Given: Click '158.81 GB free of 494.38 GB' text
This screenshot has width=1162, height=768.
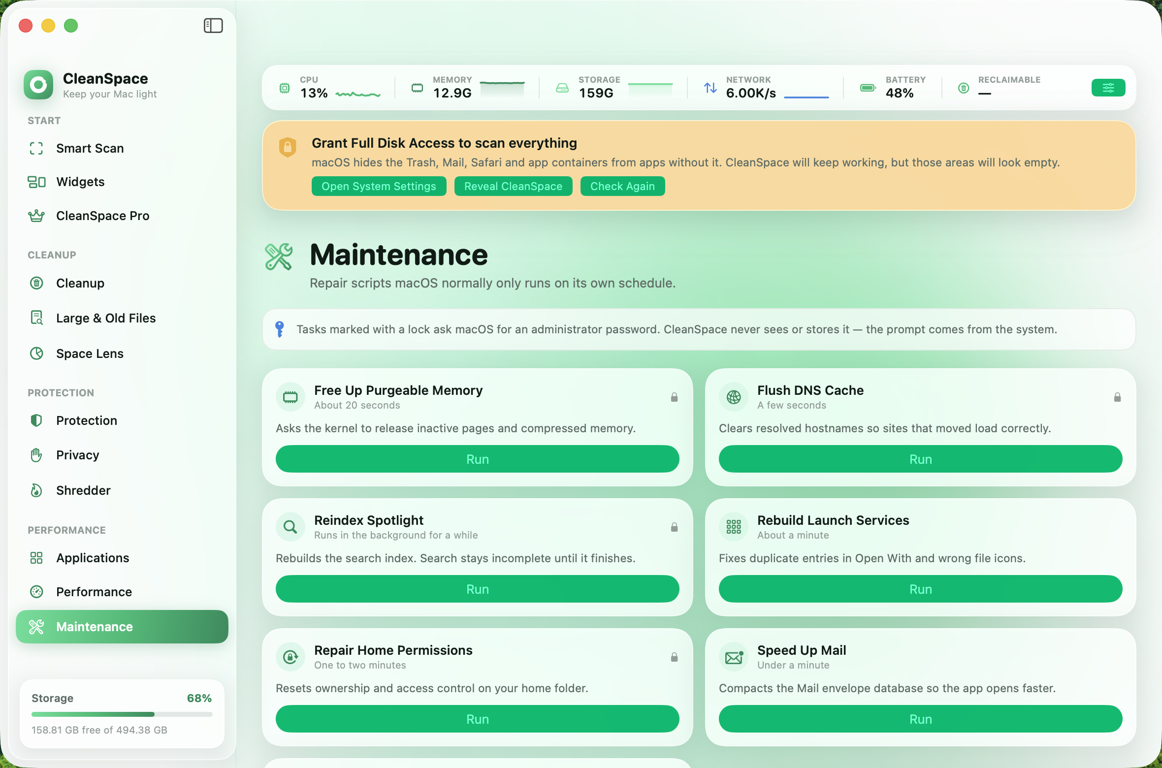Looking at the screenshot, I should tap(99, 730).
